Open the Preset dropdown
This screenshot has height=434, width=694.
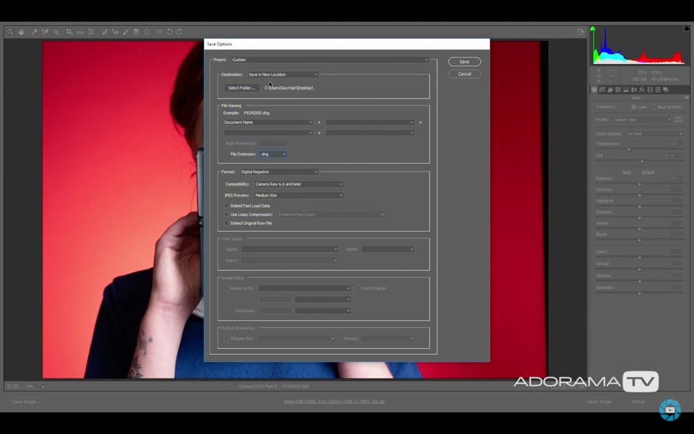(x=330, y=60)
